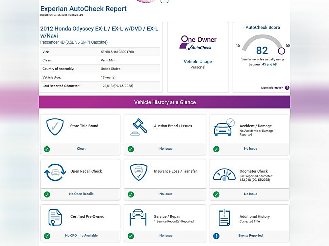The height and width of the screenshot is (246, 329).
Task: Click the Certified Pre-Owned certificate icon
Action: click(55, 217)
